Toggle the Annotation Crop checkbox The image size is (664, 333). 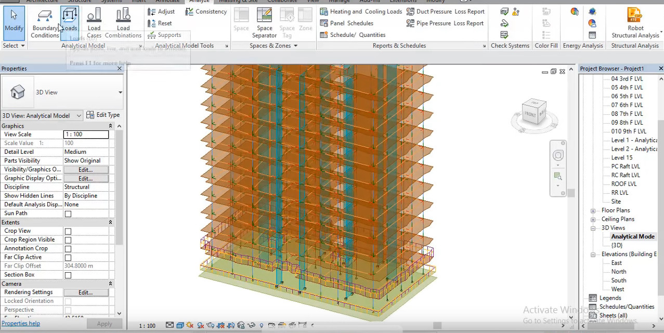68,249
